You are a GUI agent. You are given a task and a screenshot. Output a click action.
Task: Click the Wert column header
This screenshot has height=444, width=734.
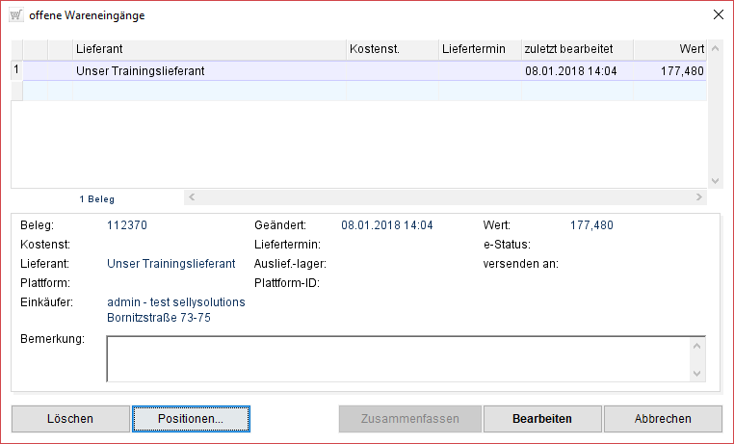click(x=670, y=49)
